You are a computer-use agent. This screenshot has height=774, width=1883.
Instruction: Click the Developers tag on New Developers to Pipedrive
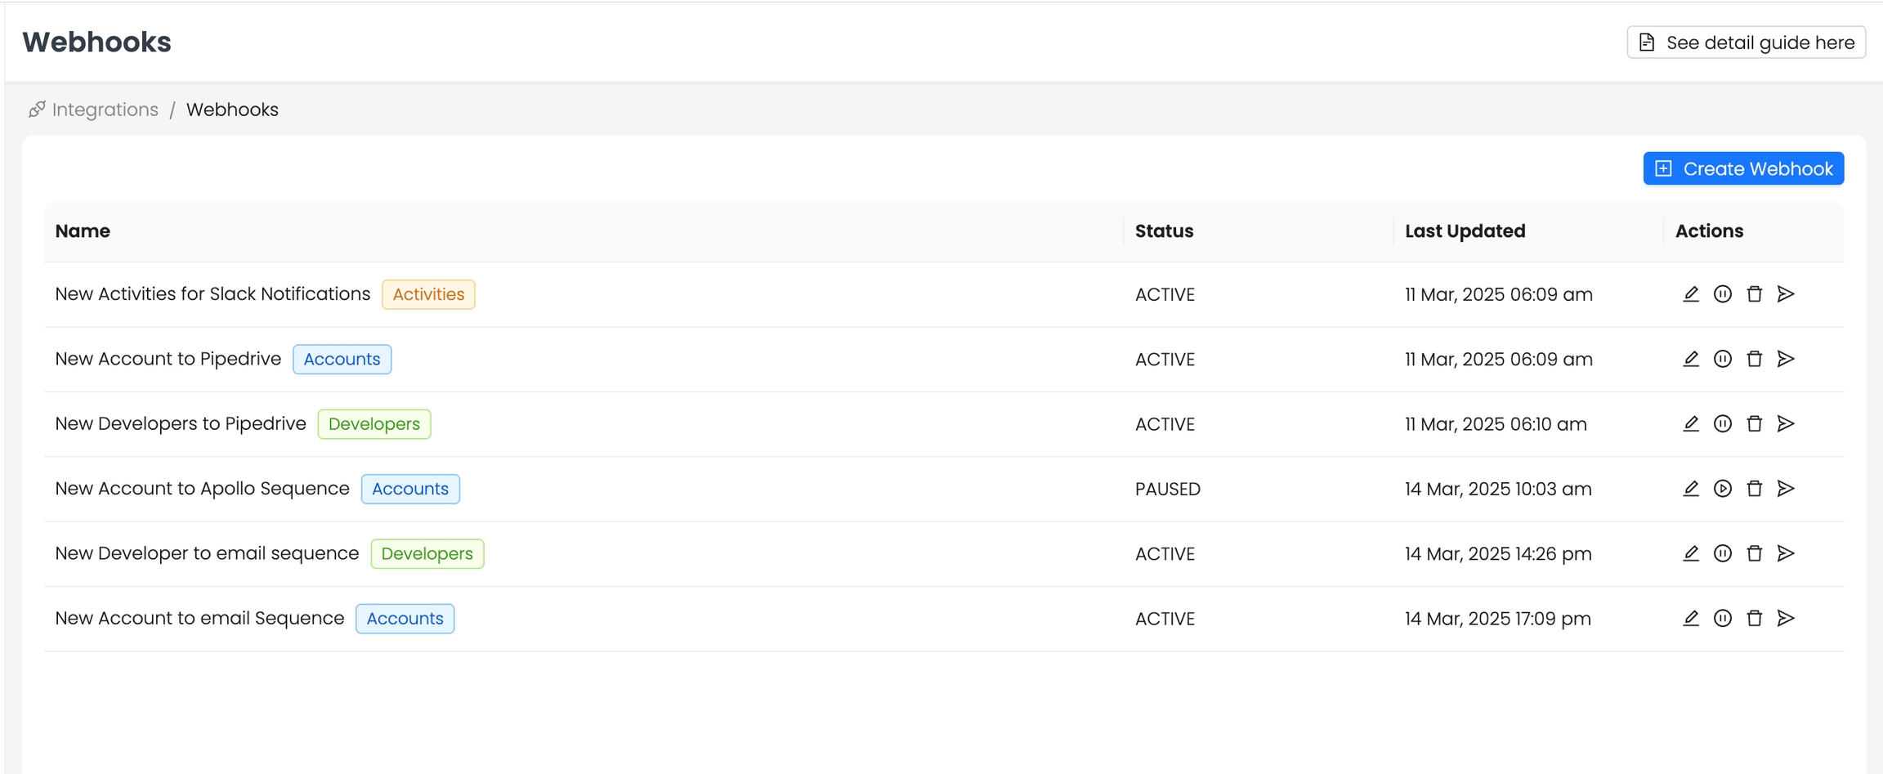pyautogui.click(x=374, y=423)
